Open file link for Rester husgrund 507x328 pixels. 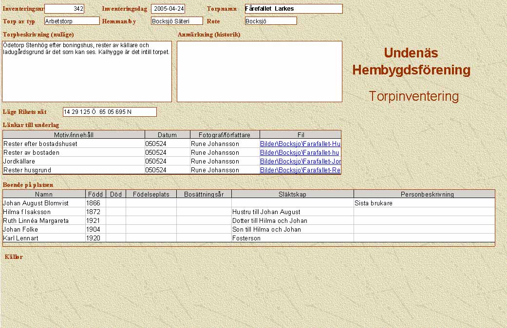pos(300,170)
